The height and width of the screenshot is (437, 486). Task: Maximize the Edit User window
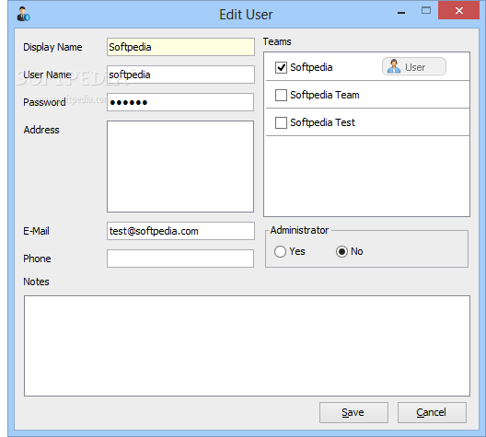(x=426, y=11)
